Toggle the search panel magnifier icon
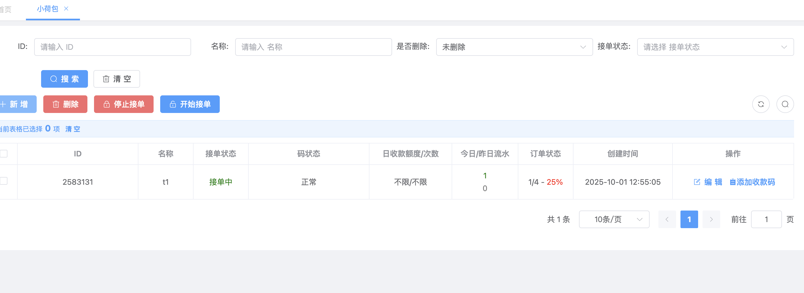 pos(785,104)
